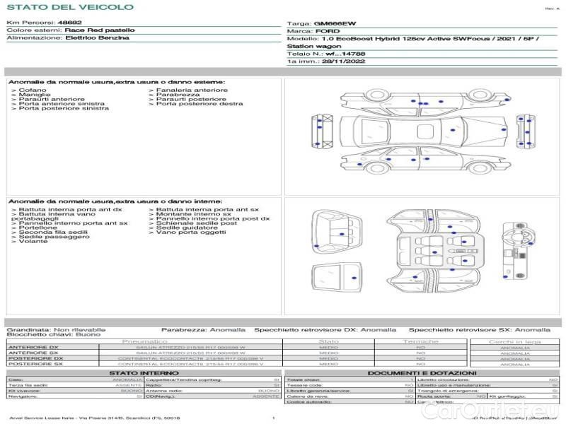This screenshot has width=566, height=424.
Task: Click the Arval Service Lease Italia footer text
Action: 93,418
